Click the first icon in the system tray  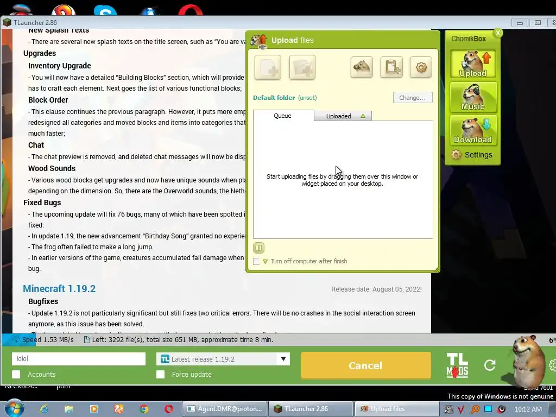449,409
